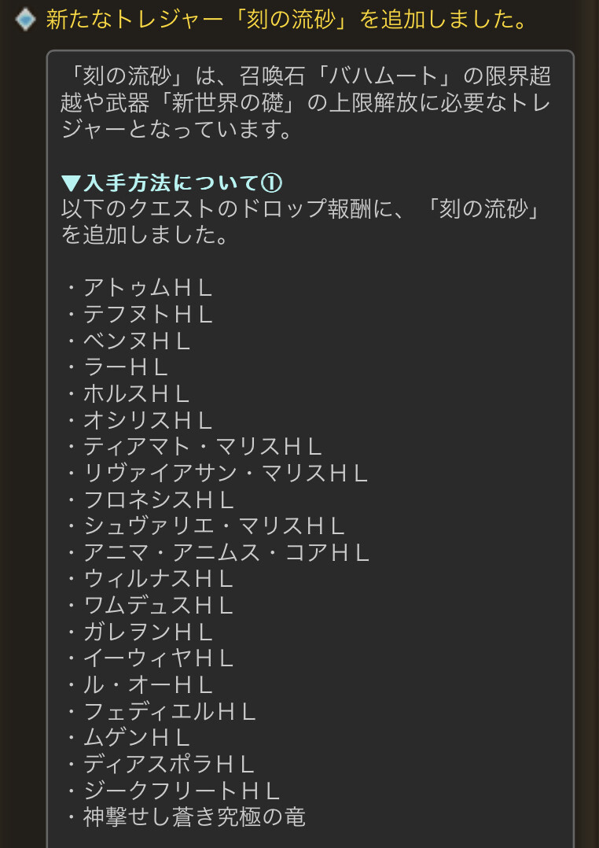The height and width of the screenshot is (848, 599).
Task: Select the フロネシスHL list item
Action: coord(149,500)
